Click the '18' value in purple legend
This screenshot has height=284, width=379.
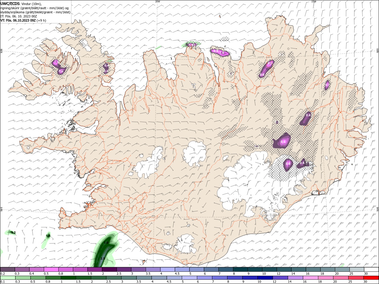[322, 274]
